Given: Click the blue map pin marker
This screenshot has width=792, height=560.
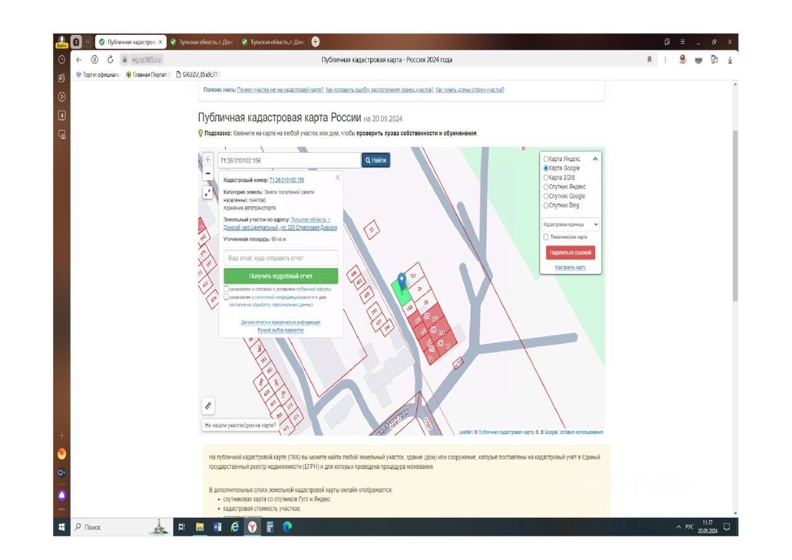Looking at the screenshot, I should pos(402,281).
